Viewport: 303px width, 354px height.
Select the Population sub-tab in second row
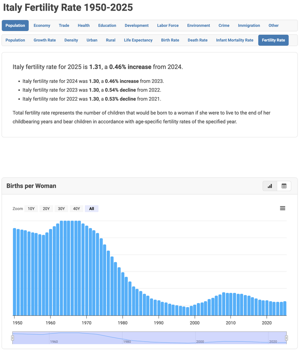tap(15, 40)
